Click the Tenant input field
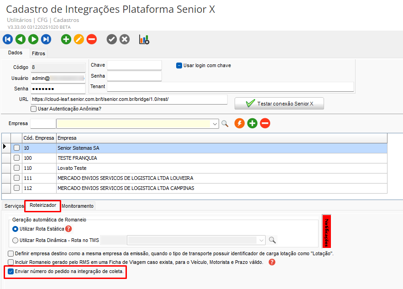 pos(230,87)
